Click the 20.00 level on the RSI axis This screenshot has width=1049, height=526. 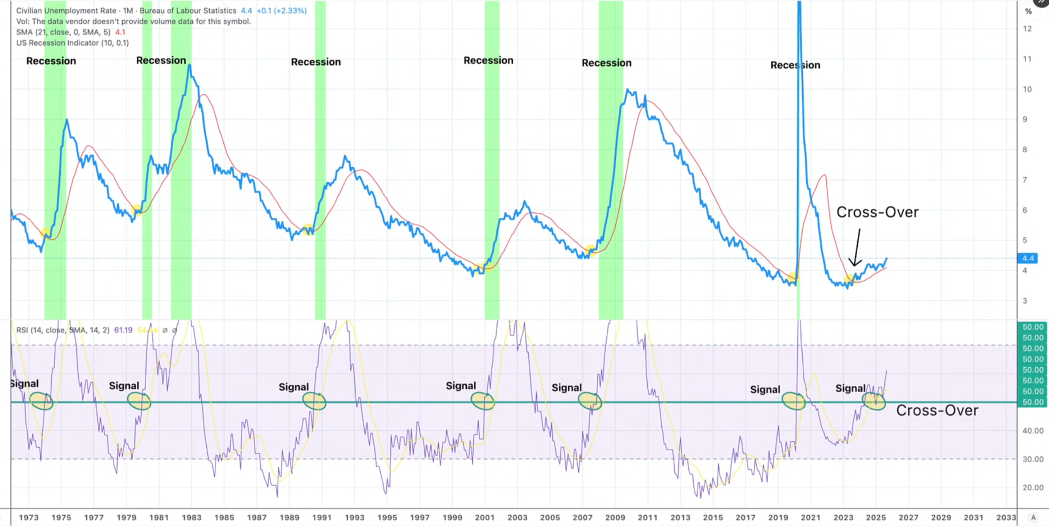tap(1033, 487)
